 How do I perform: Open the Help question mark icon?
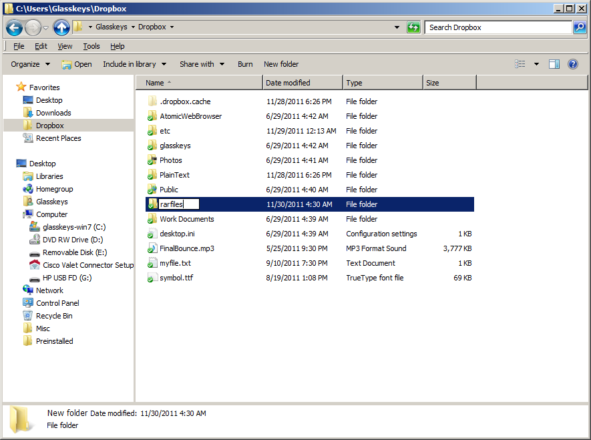pyautogui.click(x=572, y=64)
